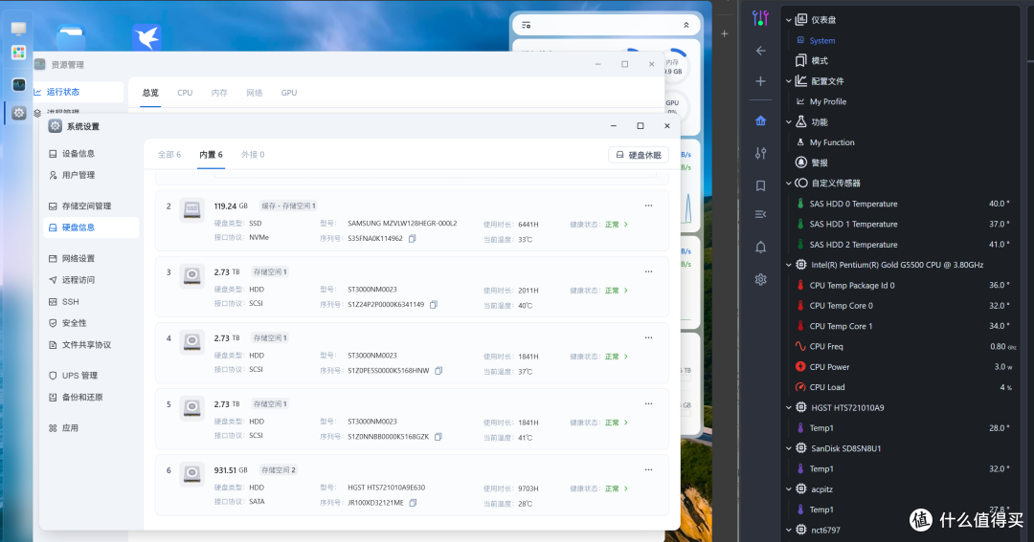Switch to the 外接 0 tab
The height and width of the screenshot is (542, 1034).
click(253, 155)
